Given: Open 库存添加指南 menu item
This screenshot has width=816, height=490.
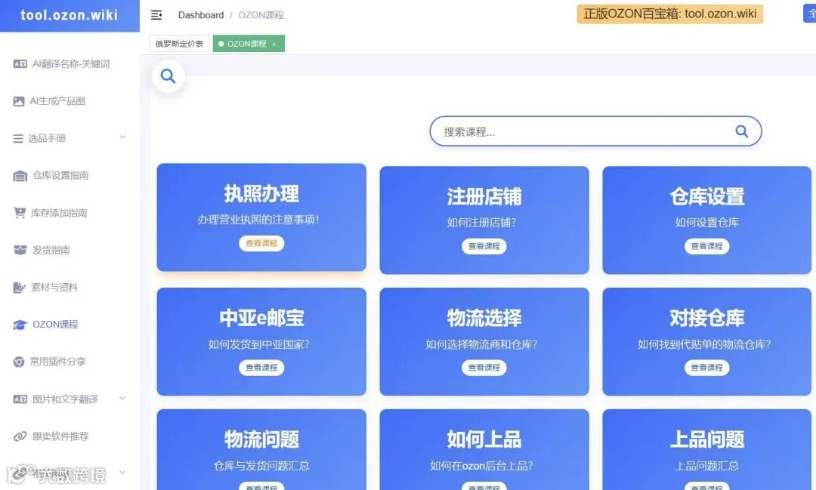Looking at the screenshot, I should click(x=70, y=213).
